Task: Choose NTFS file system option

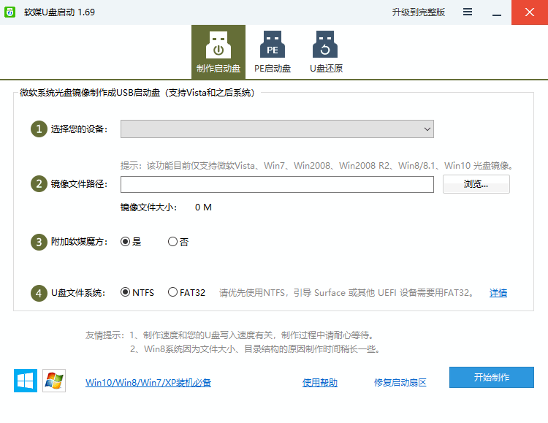Action: pos(137,292)
